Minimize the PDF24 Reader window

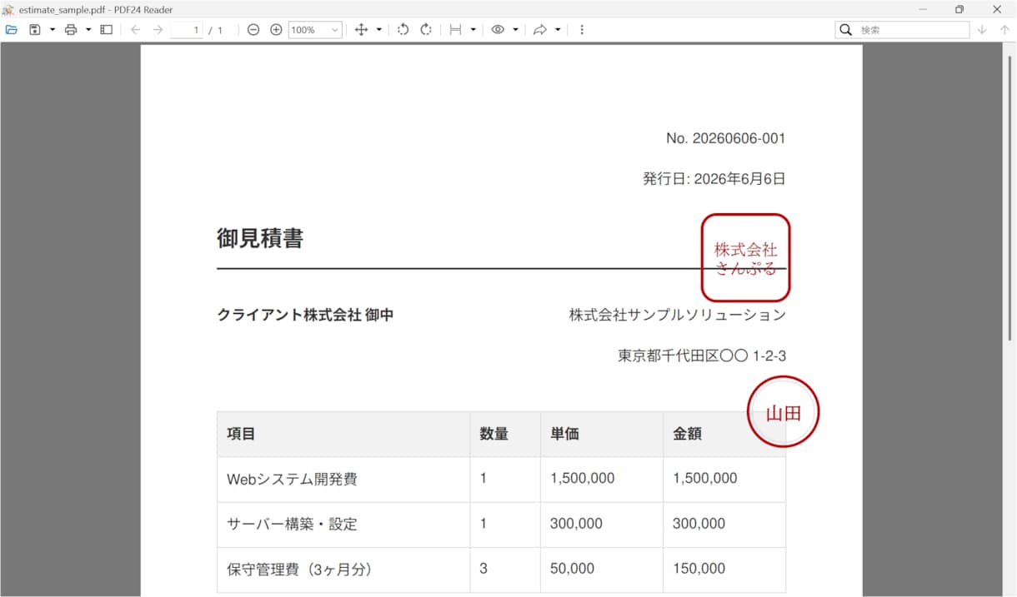[923, 9]
